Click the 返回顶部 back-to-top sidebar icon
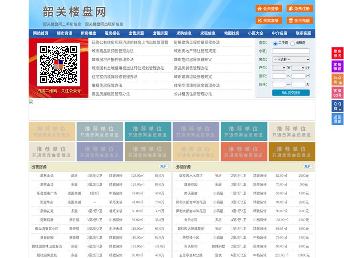Image resolution: width=344 pixels, height=258 pixels. coord(337,119)
